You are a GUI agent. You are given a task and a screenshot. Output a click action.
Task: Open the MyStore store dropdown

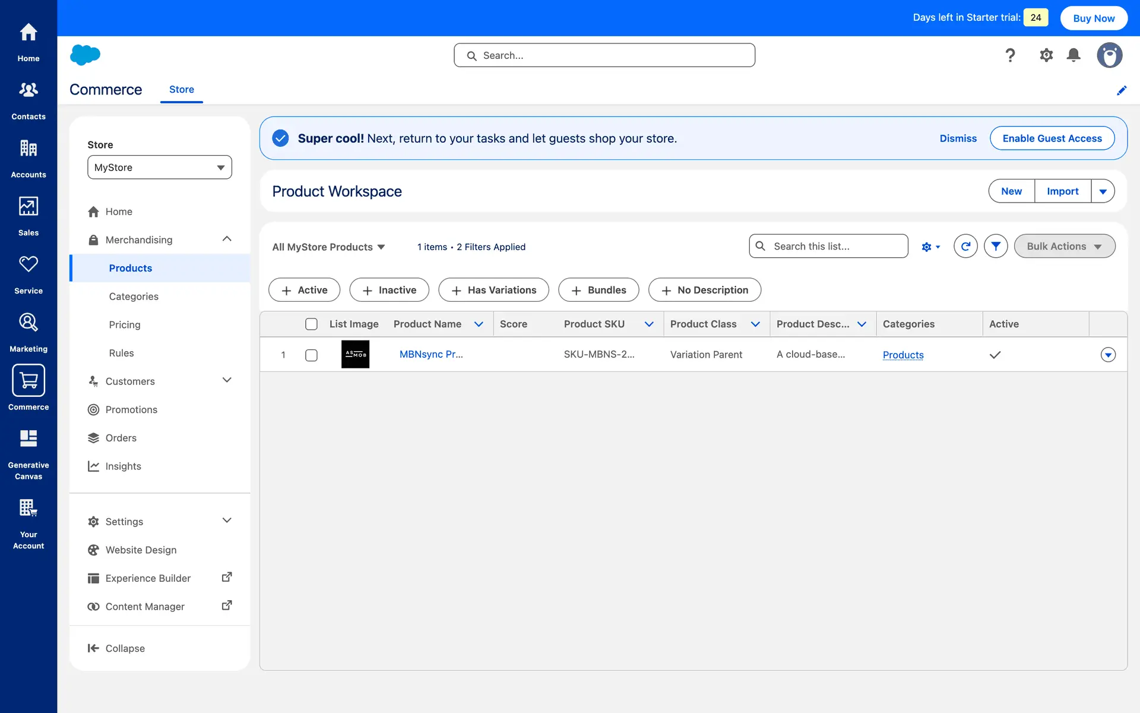pos(159,168)
